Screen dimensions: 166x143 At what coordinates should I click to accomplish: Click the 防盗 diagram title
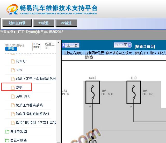(89, 58)
